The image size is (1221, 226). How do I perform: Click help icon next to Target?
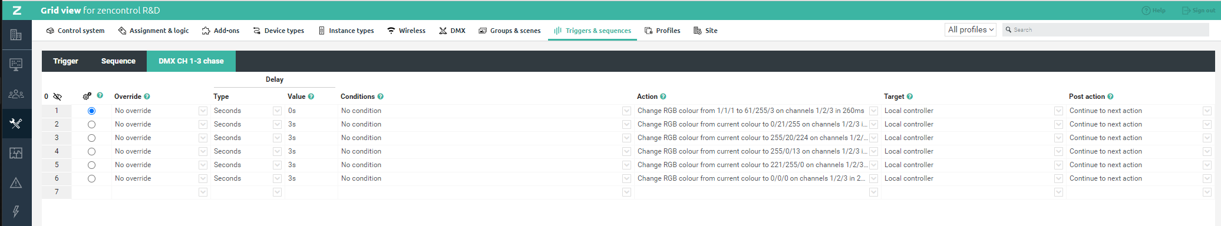[x=910, y=97]
